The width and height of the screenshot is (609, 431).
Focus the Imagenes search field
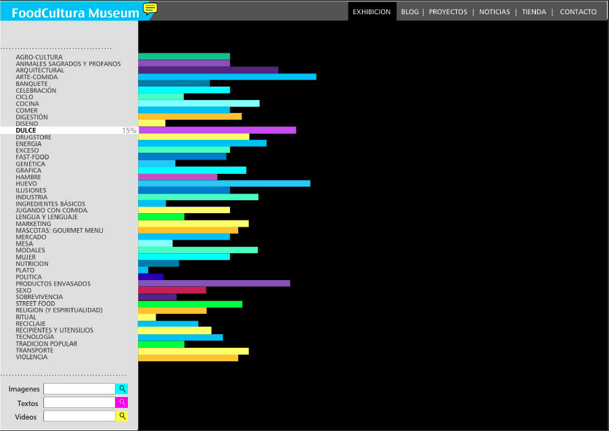[79, 389]
